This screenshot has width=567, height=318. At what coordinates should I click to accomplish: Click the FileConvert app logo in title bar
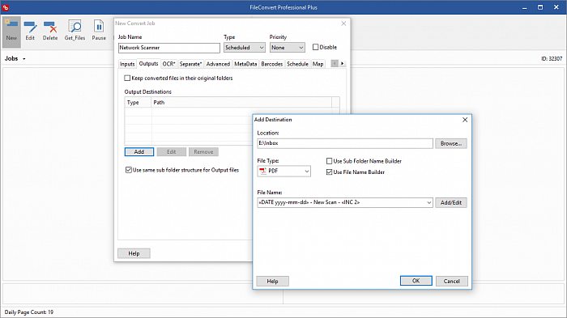click(x=6, y=7)
